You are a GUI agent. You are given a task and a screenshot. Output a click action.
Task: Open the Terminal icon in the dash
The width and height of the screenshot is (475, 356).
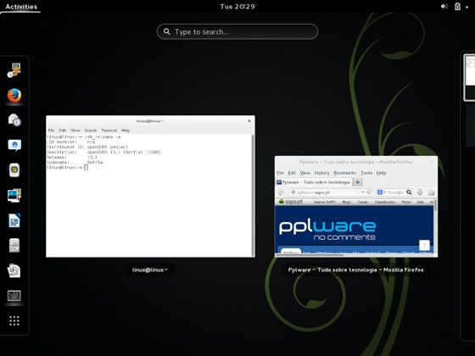pyautogui.click(x=14, y=296)
